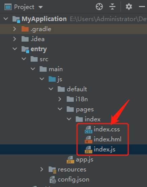This screenshot has height=187, width=147.
Task: Collapse the MyApplication root node
Action: pos(6,19)
